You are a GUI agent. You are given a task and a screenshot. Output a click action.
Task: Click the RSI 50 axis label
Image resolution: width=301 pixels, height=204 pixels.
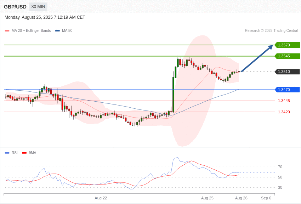point(280,177)
